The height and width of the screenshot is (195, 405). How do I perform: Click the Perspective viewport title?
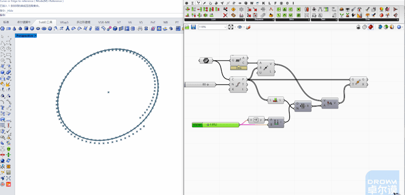[x=25, y=36]
